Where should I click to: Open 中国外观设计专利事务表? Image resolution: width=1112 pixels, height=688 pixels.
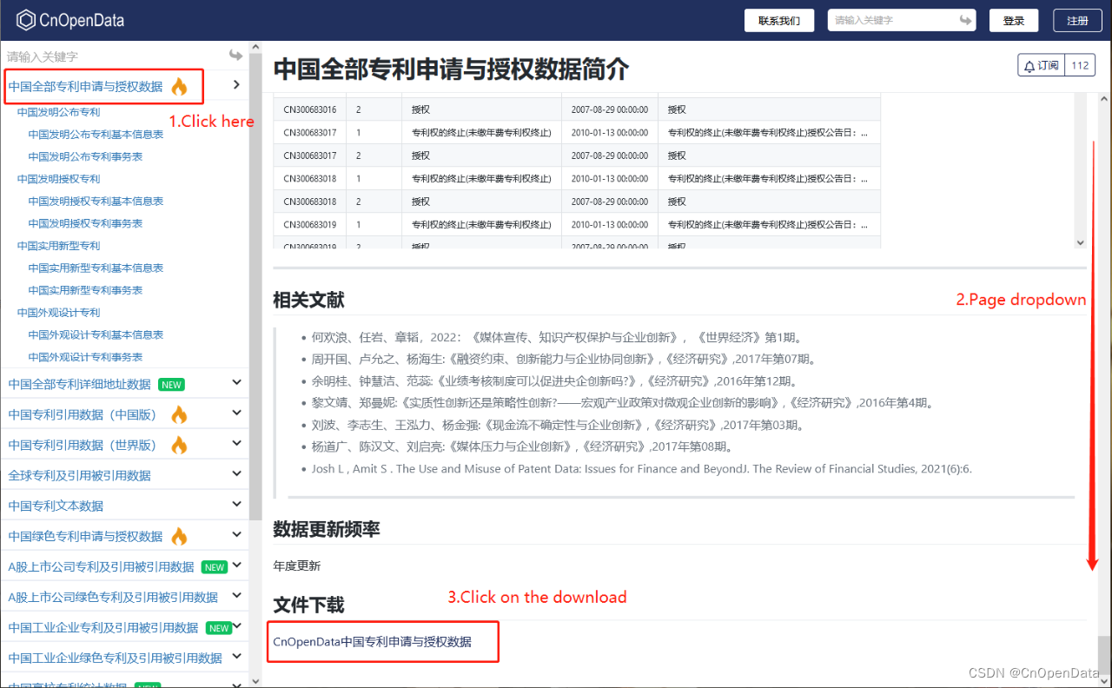coord(85,357)
